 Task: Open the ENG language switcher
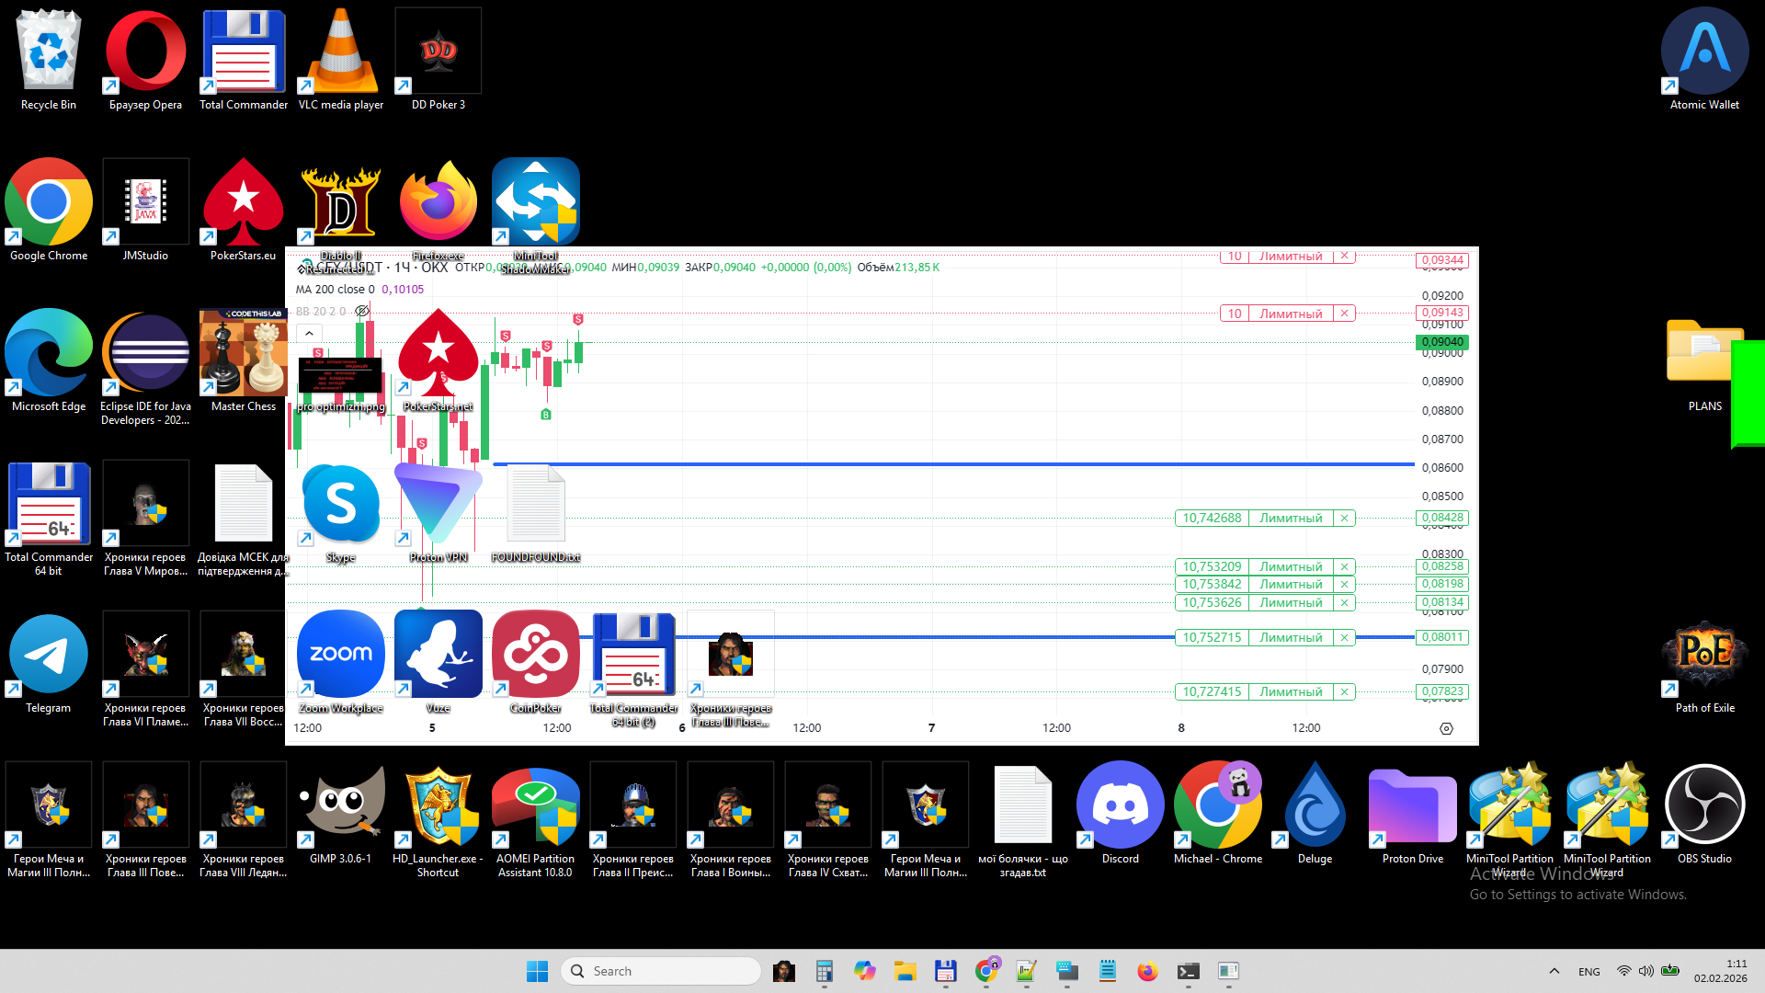pos(1588,972)
